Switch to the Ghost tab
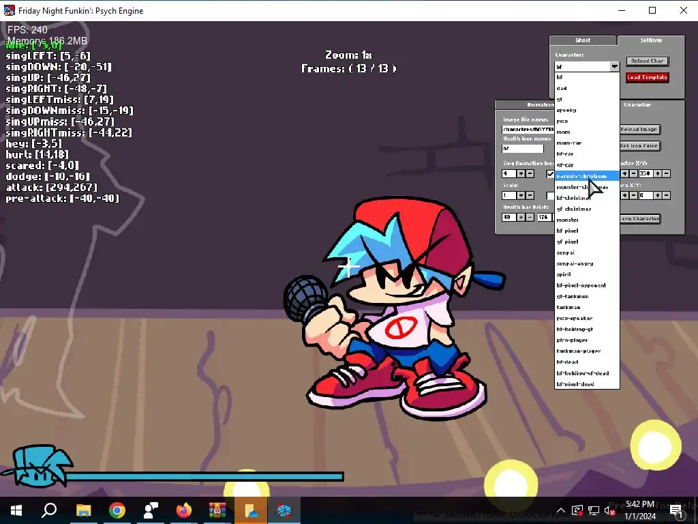Viewport: 698px width, 524px height. [x=583, y=40]
